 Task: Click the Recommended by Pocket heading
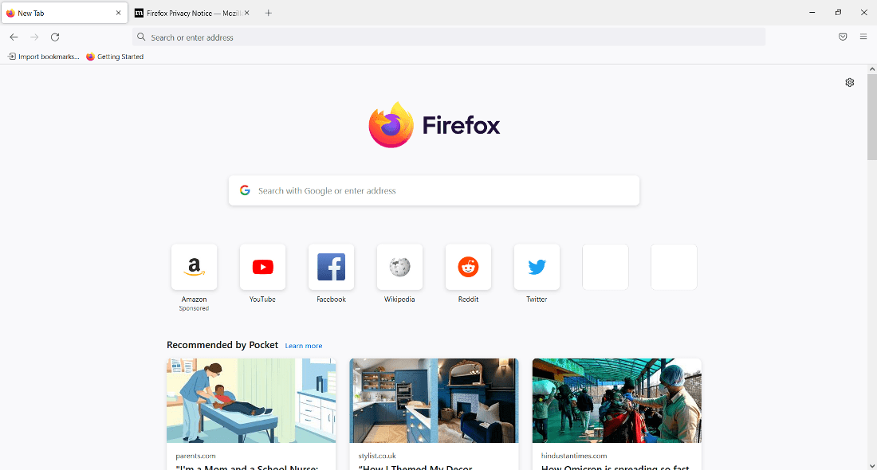[x=222, y=345]
